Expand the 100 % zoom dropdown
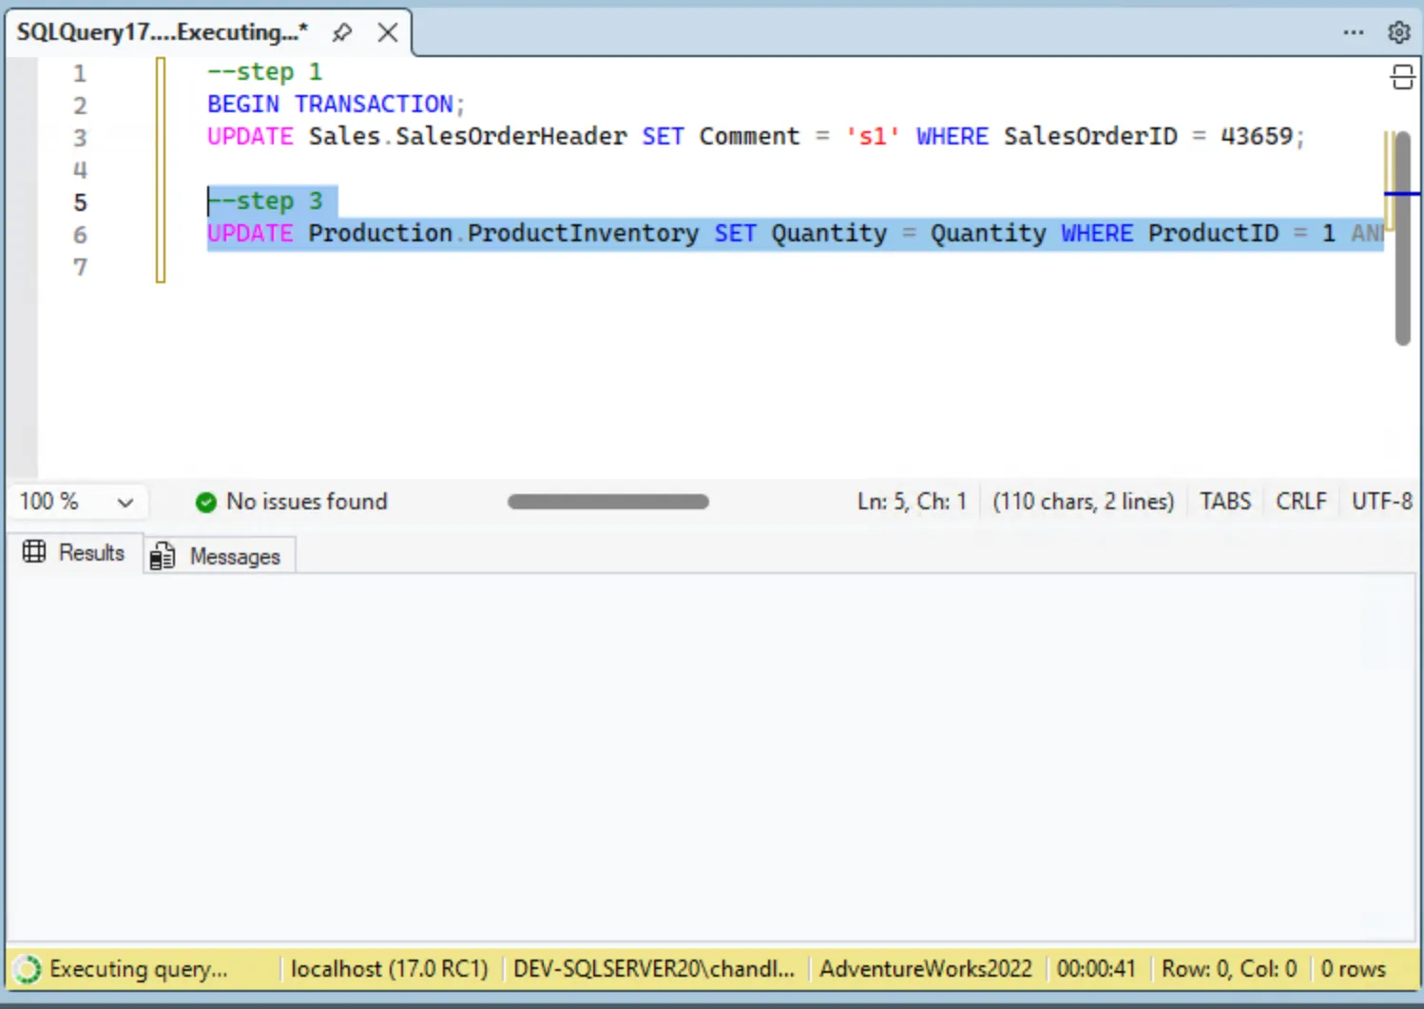This screenshot has width=1424, height=1009. click(x=125, y=502)
